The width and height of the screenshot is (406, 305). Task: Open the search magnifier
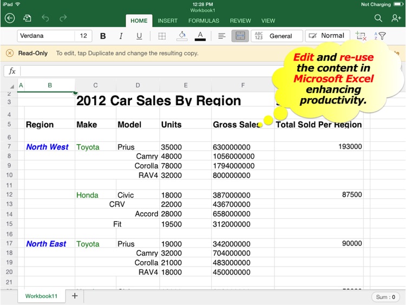pyautogui.click(x=378, y=18)
